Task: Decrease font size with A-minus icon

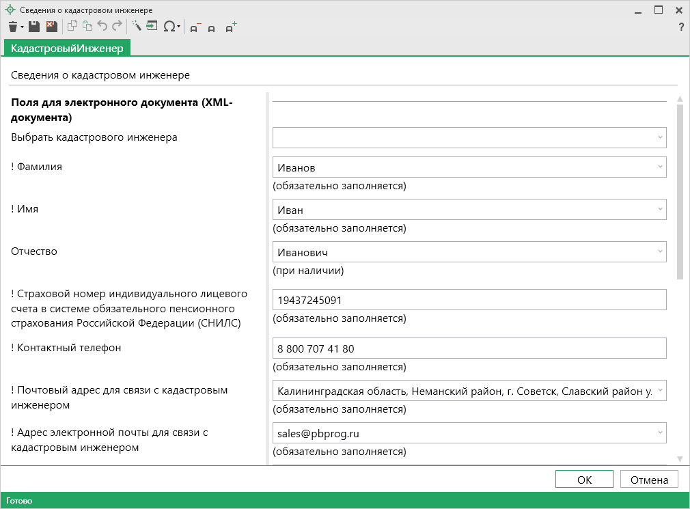Action: click(195, 27)
